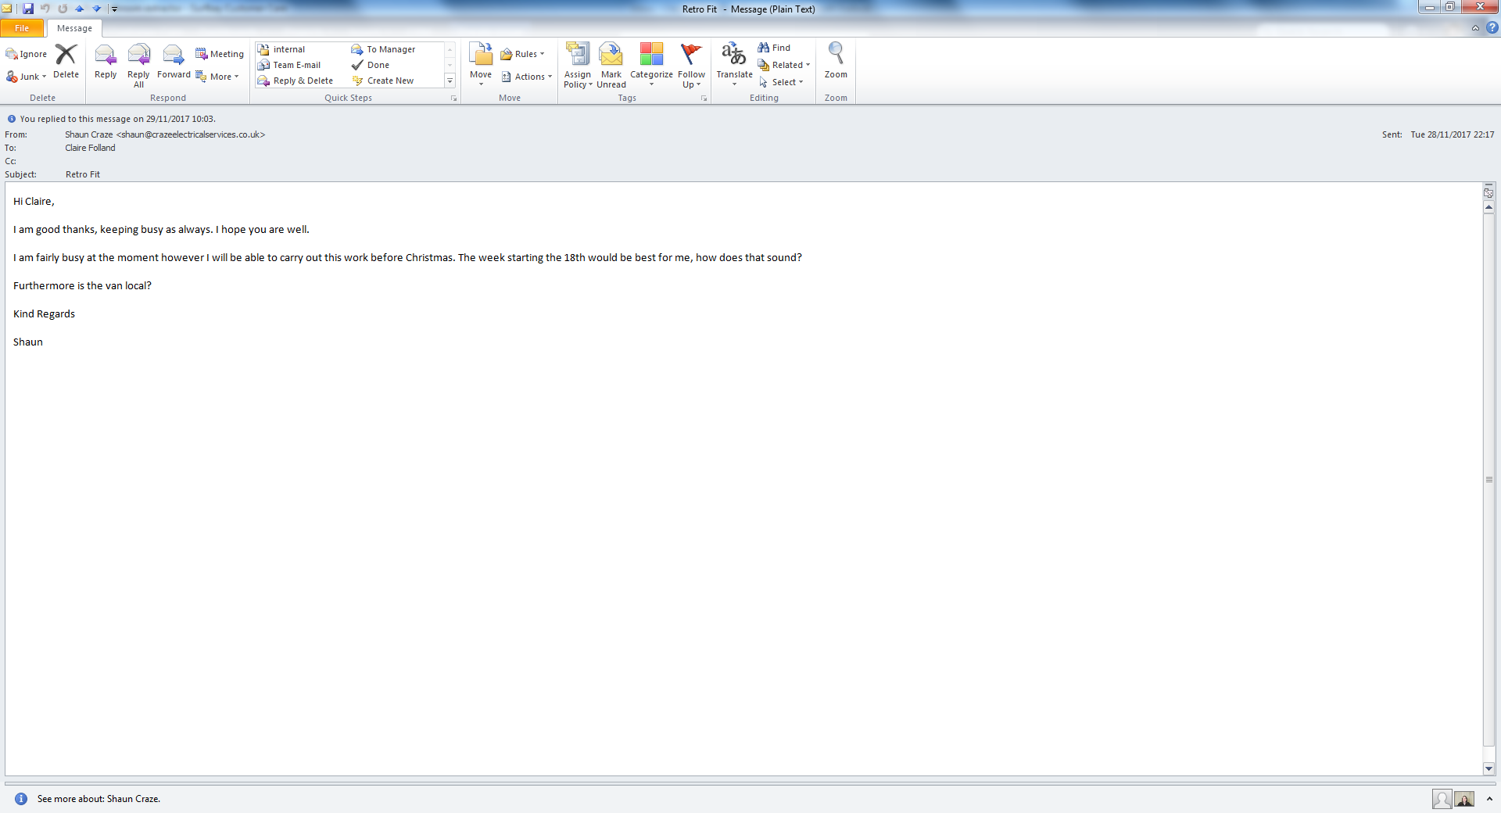The width and height of the screenshot is (1501, 813).
Task: Open the Quick Steps dialog launcher
Action: coord(453,98)
